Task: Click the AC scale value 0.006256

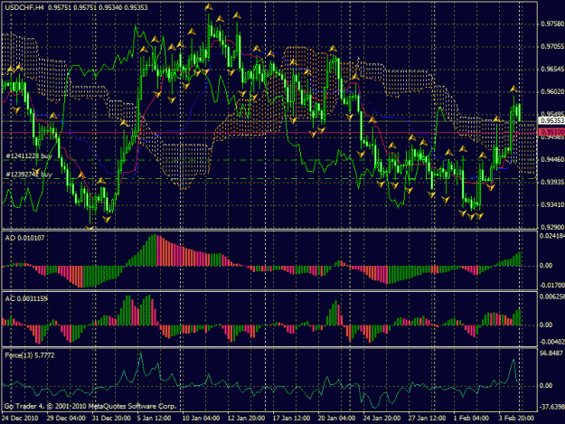Action: pos(552,297)
